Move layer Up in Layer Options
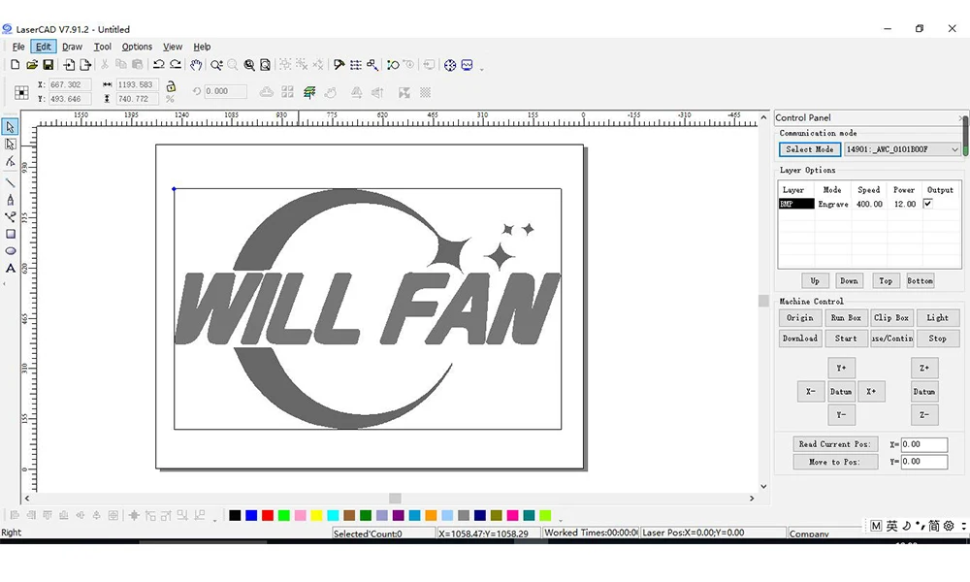Image resolution: width=970 pixels, height=582 pixels. click(x=815, y=280)
